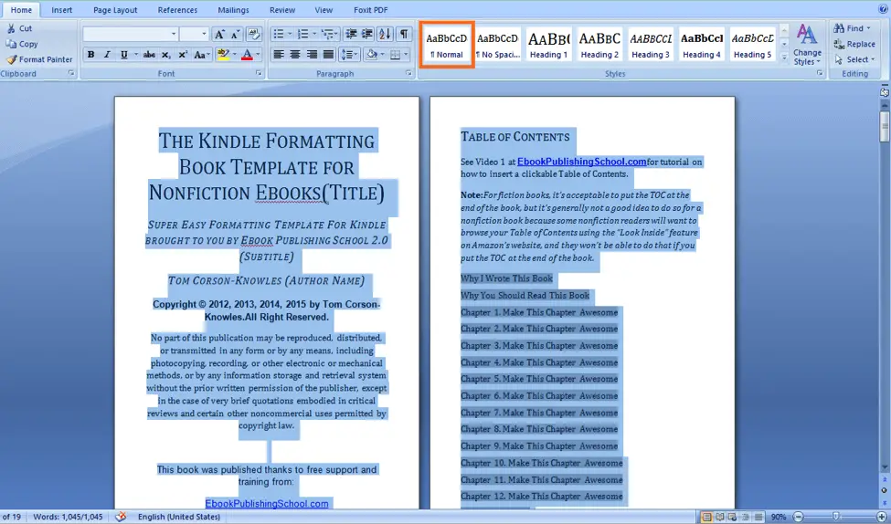Increase the paragraph indent
891x524 pixels.
367,35
